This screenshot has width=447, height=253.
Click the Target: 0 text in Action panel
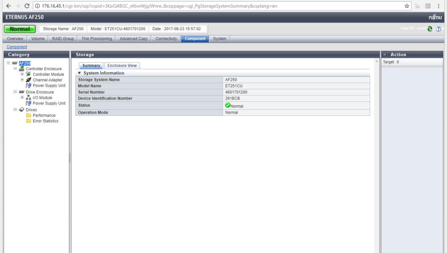(391, 62)
